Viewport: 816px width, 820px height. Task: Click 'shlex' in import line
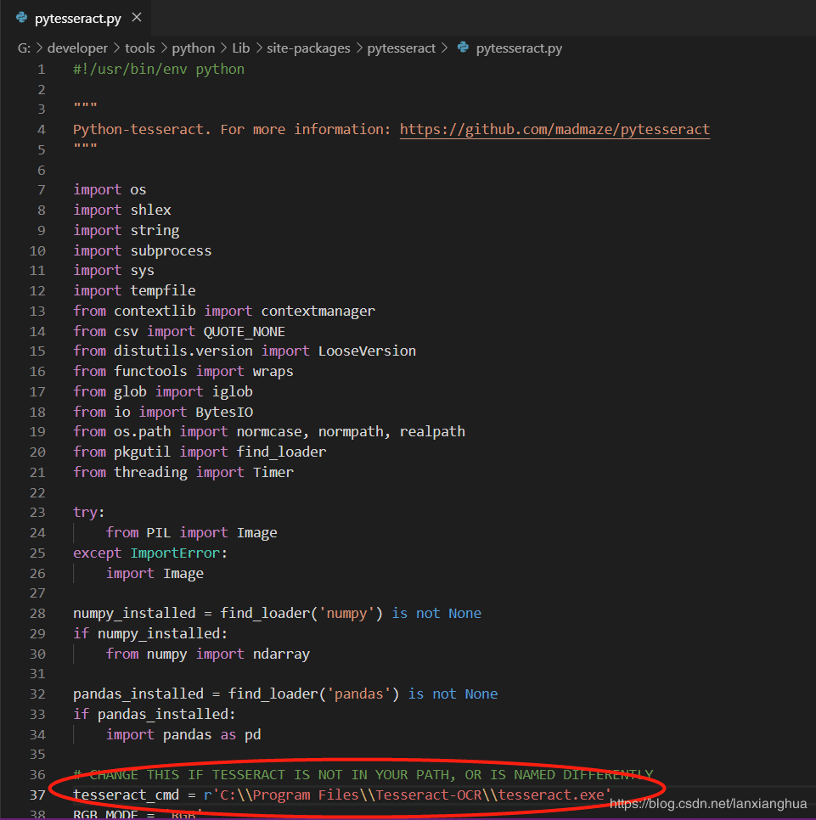(x=150, y=210)
